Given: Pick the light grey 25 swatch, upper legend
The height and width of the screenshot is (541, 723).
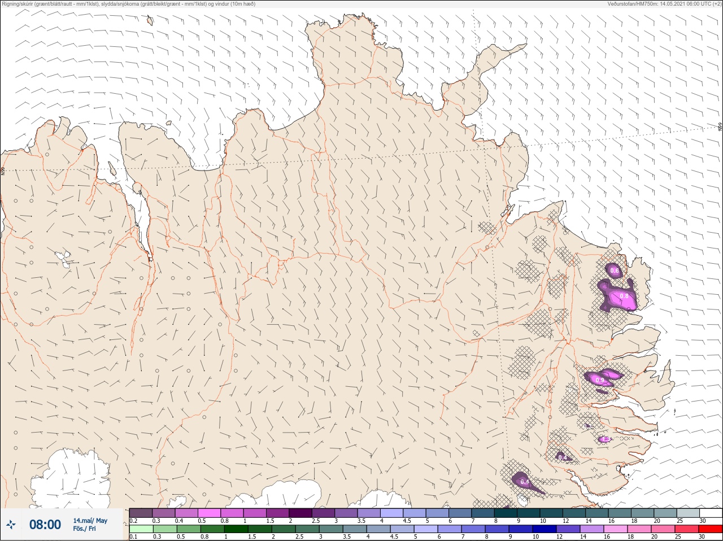Looking at the screenshot, I should (x=688, y=513).
